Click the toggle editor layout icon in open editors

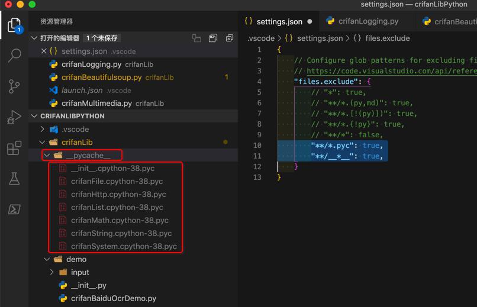[x=196, y=38]
